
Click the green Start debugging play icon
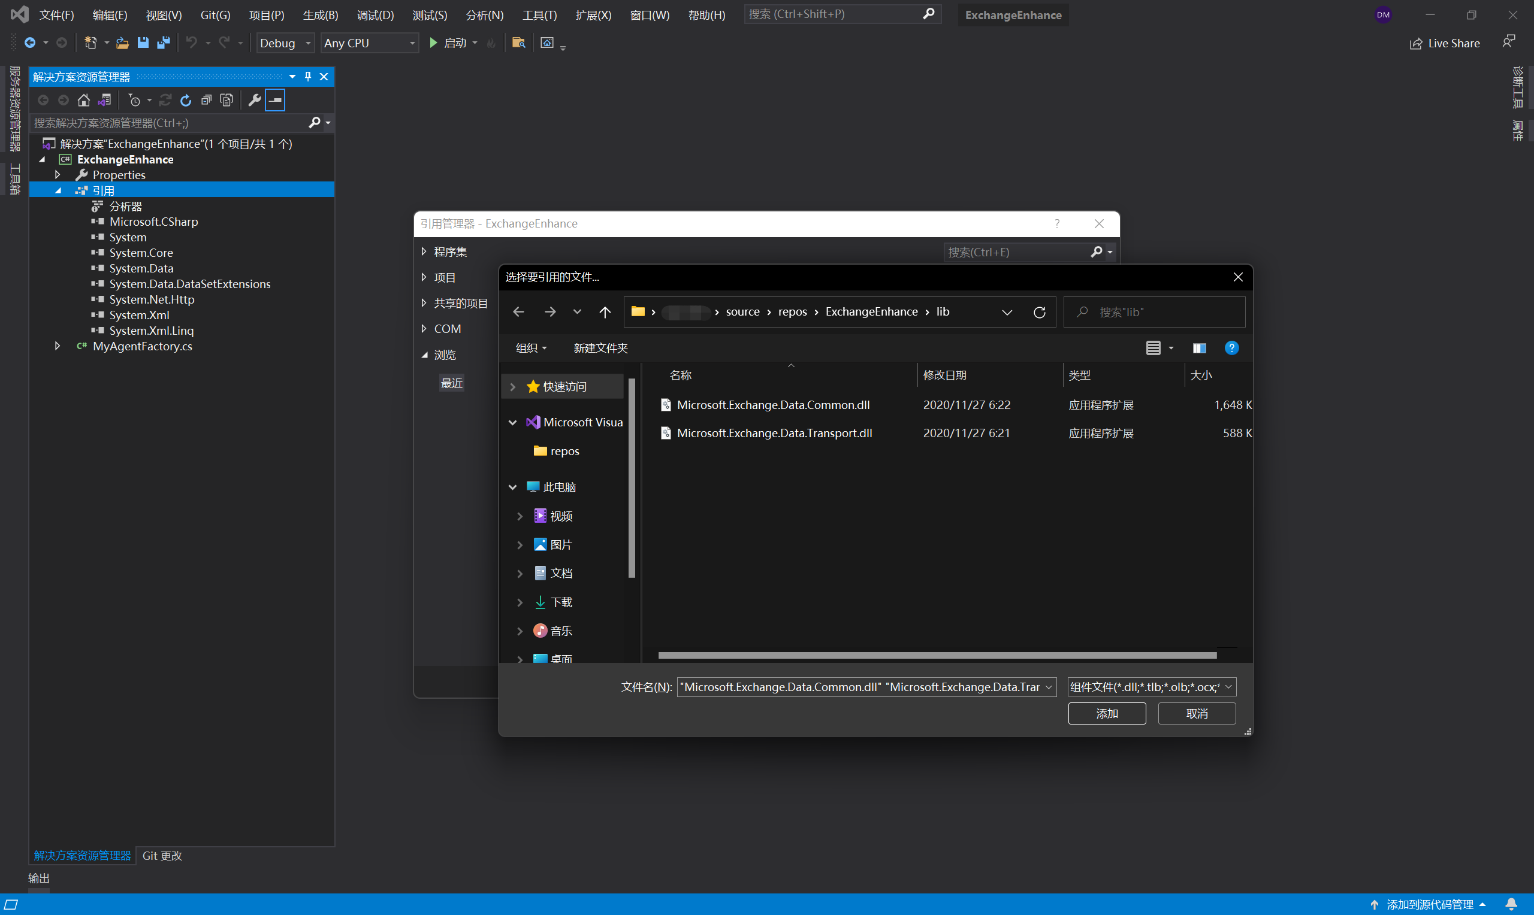pos(434,43)
